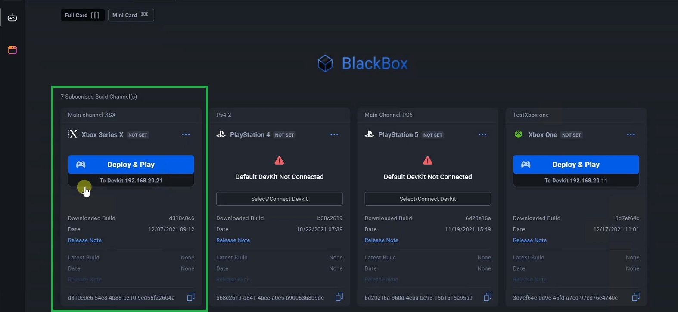Deploy & Play to Devkit 192.168.20.11
The height and width of the screenshot is (312, 678).
[576, 165]
